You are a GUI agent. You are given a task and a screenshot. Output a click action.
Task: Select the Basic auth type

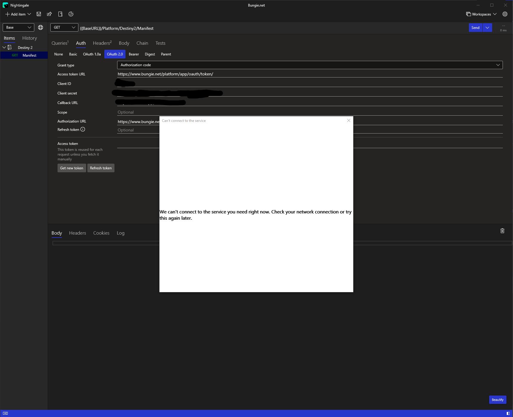point(73,54)
